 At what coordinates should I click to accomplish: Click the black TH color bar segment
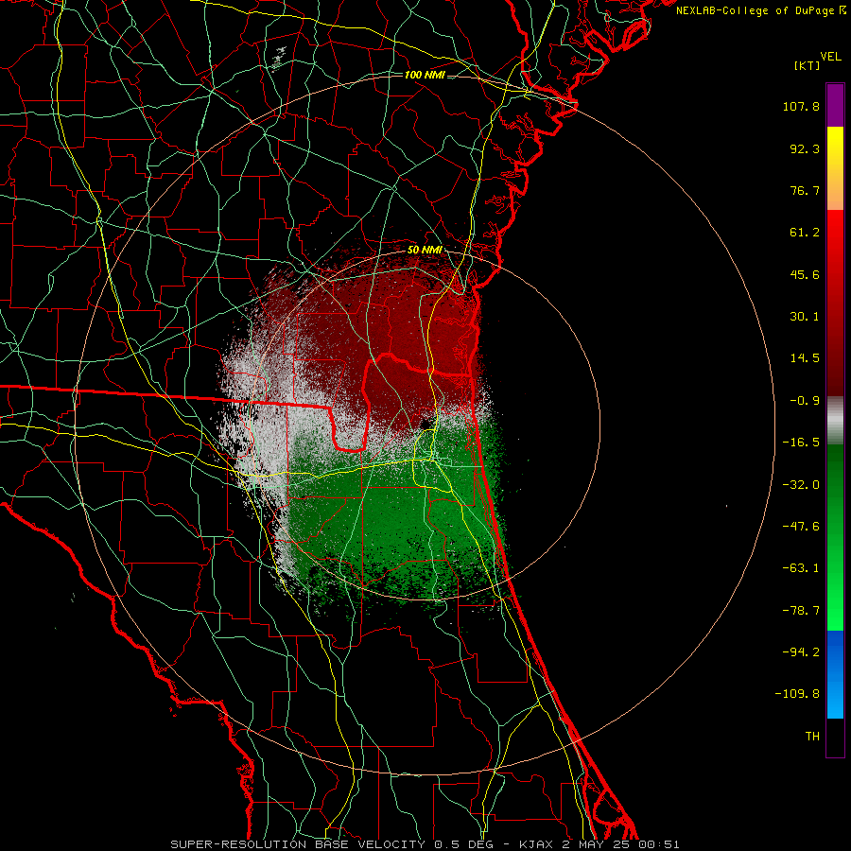(x=835, y=737)
